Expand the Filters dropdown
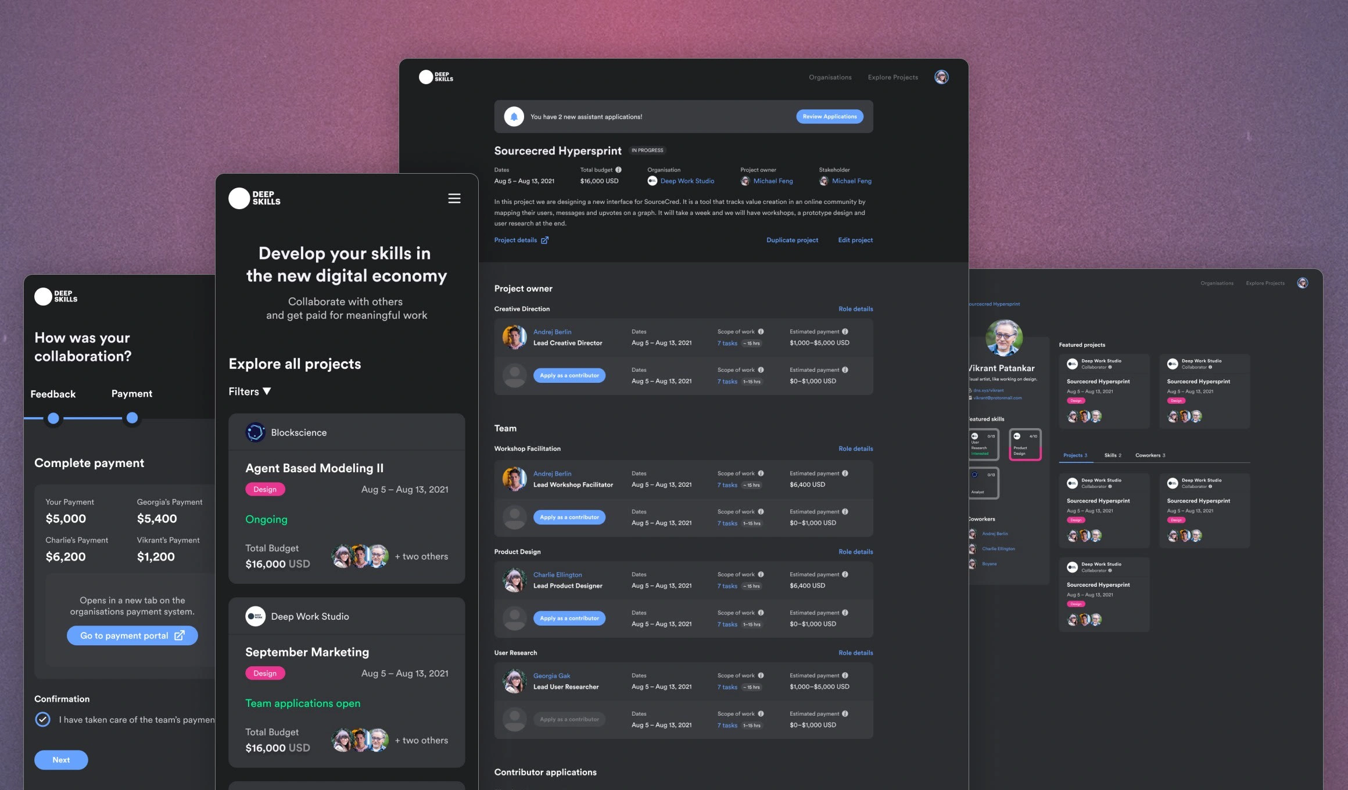Image resolution: width=1348 pixels, height=790 pixels. tap(249, 390)
